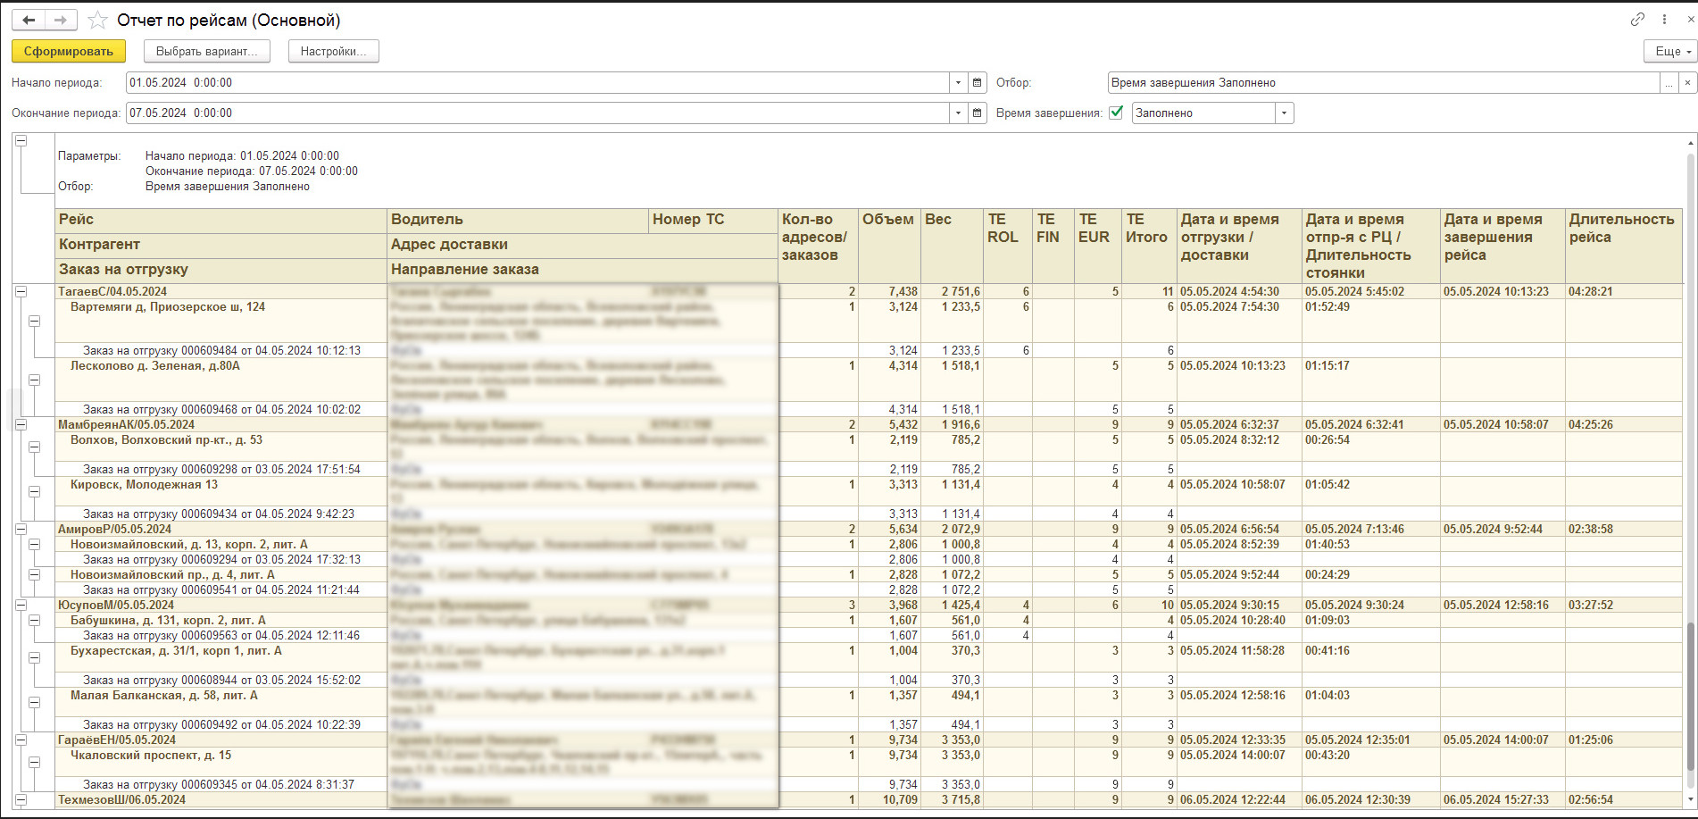The width and height of the screenshot is (1698, 819).
Task: Open calendar for Начало периода field
Action: (x=977, y=82)
